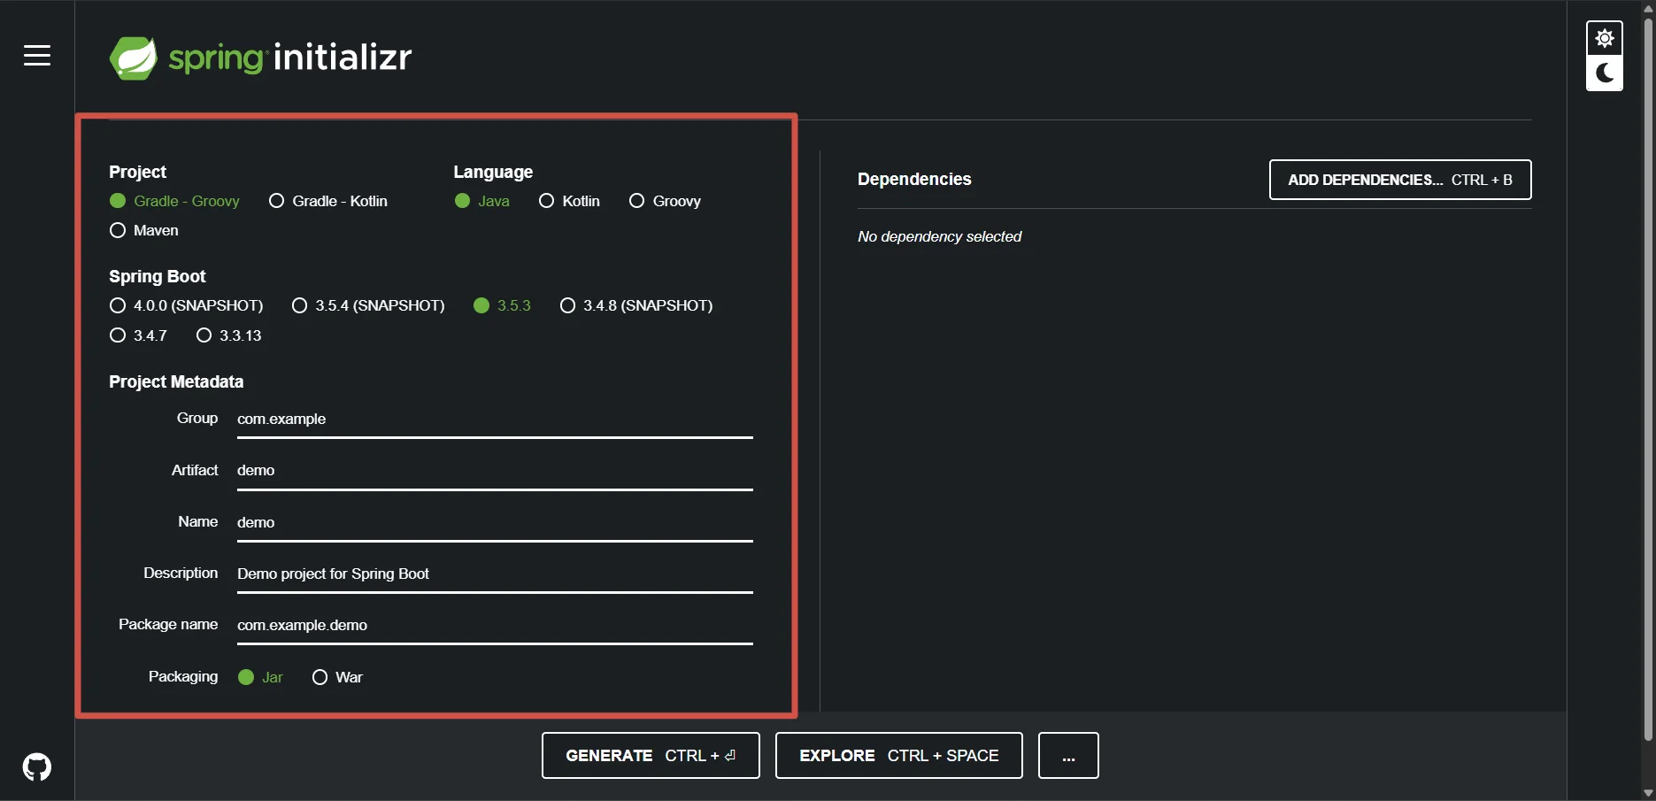
Task: Select Spring Boot 3.4.8 (SNAPSHOT)
Action: coord(636,305)
